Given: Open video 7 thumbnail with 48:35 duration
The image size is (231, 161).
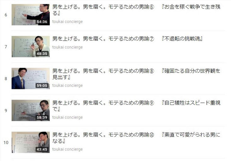Looking at the screenshot, I should click(31, 46).
